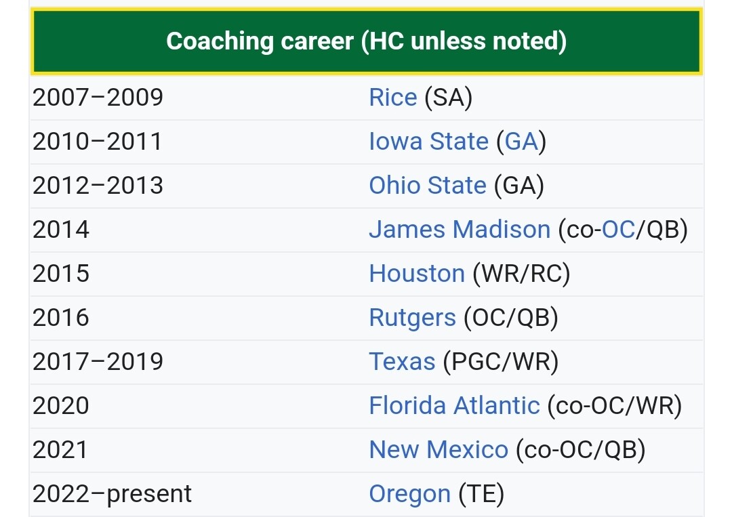Click the (PGC/WR) text after Texas
The height and width of the screenshot is (517, 732).
click(500, 362)
